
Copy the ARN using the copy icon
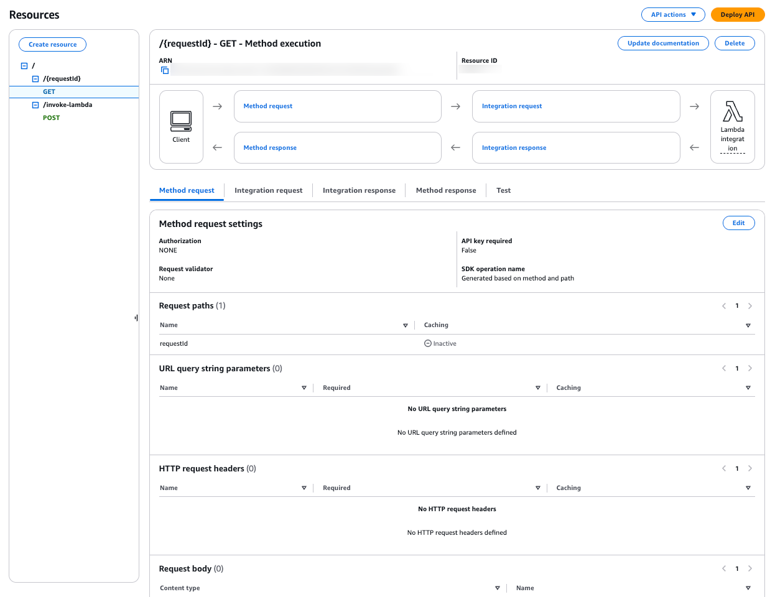164,70
